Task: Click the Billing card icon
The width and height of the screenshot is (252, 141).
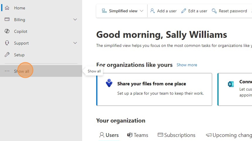Action: (7, 20)
